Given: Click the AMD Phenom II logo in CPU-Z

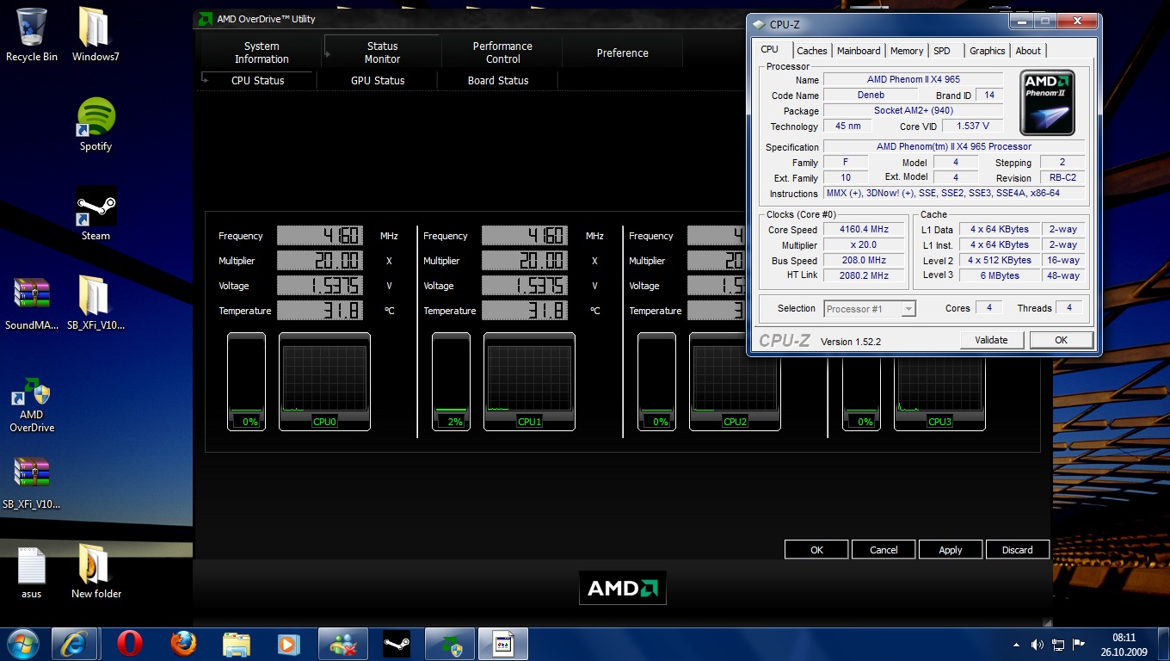Looking at the screenshot, I should pyautogui.click(x=1048, y=102).
